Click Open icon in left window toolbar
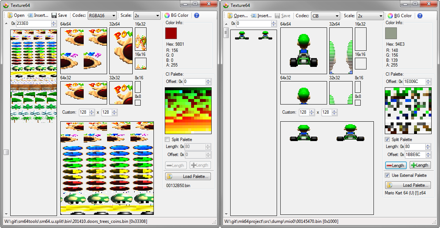Viewport: 440px width, 228px height. click(10, 15)
